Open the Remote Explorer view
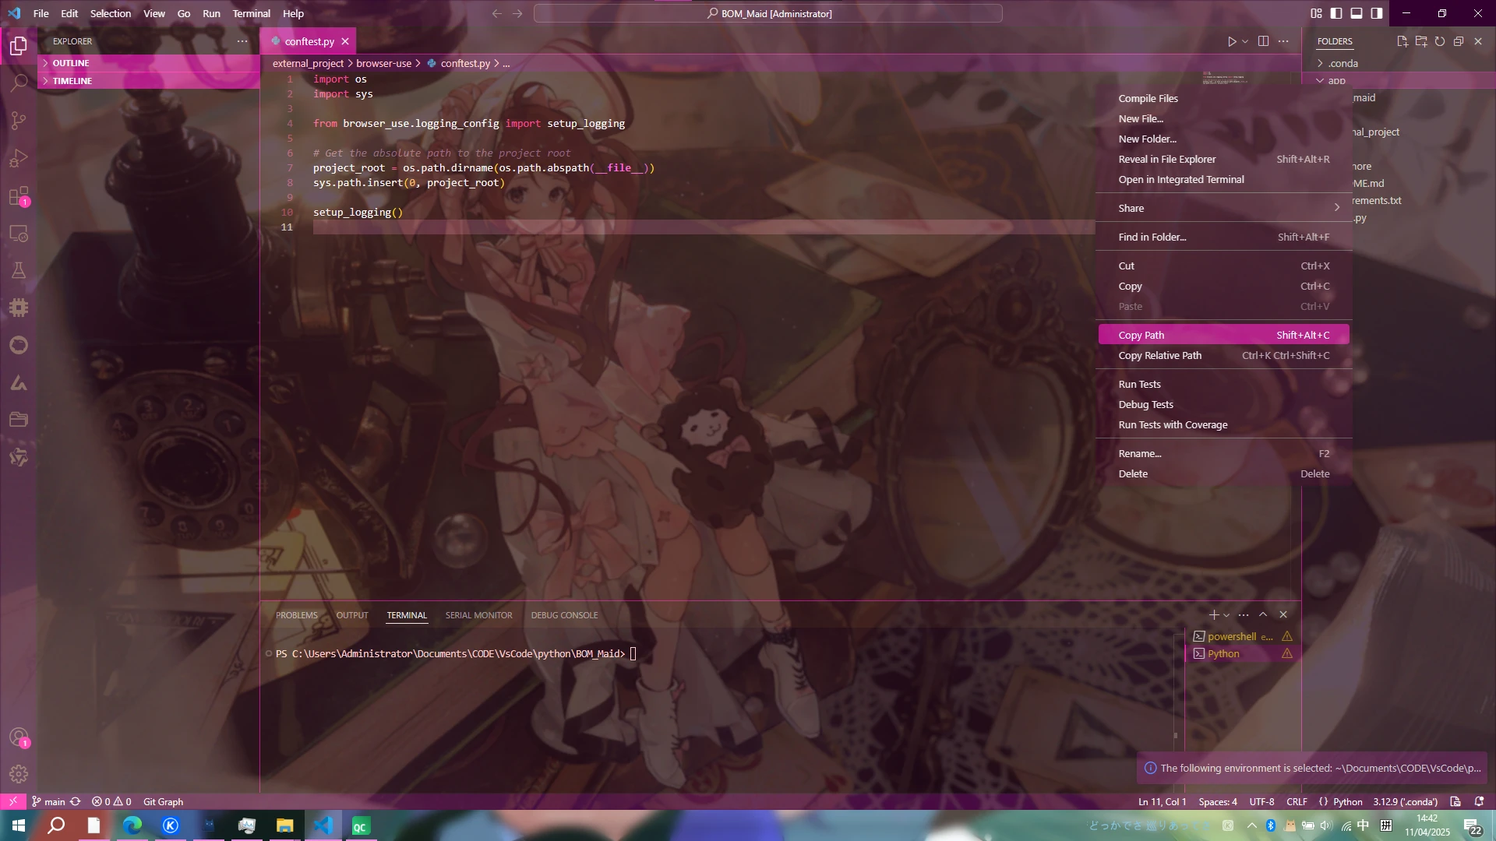This screenshot has width=1496, height=841. coord(19,233)
